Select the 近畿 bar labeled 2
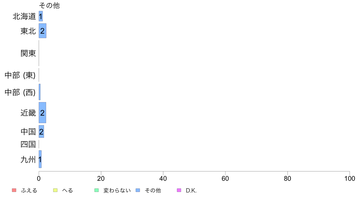This screenshot has width=358, height=221. tap(42, 113)
